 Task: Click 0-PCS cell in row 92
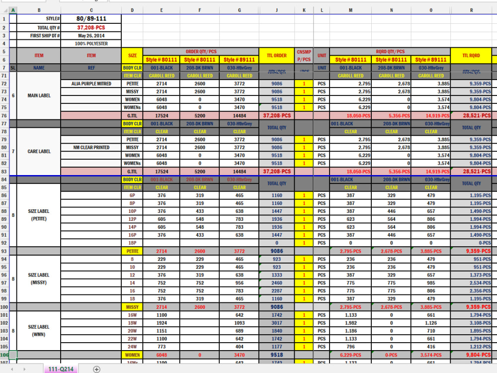(x=471, y=243)
